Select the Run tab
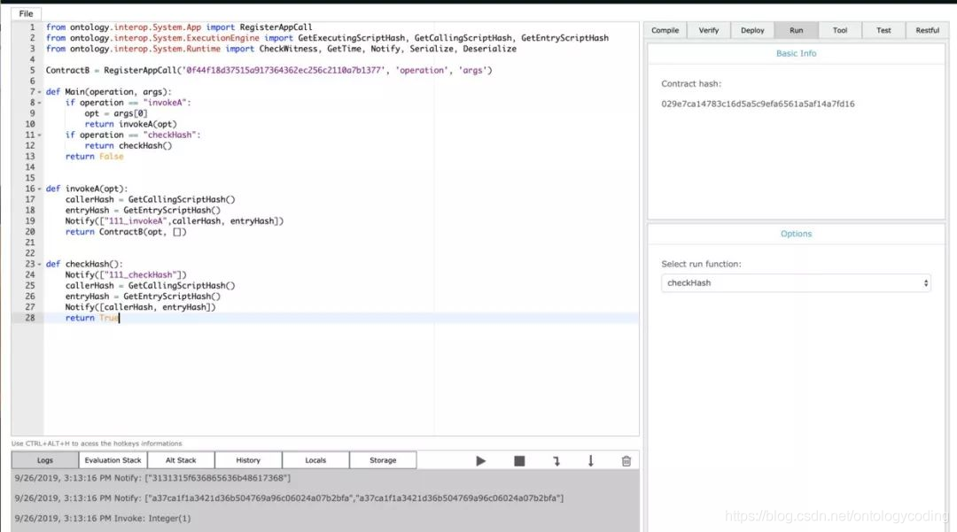This screenshot has height=532, width=957. (797, 30)
